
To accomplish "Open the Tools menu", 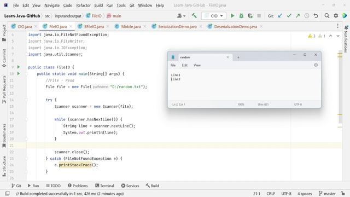I will click(121, 5).
